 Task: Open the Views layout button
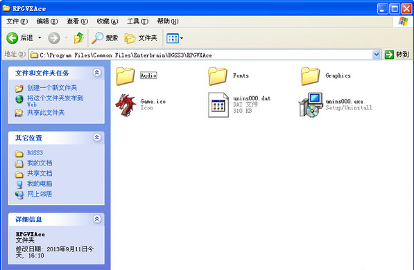[x=173, y=39]
